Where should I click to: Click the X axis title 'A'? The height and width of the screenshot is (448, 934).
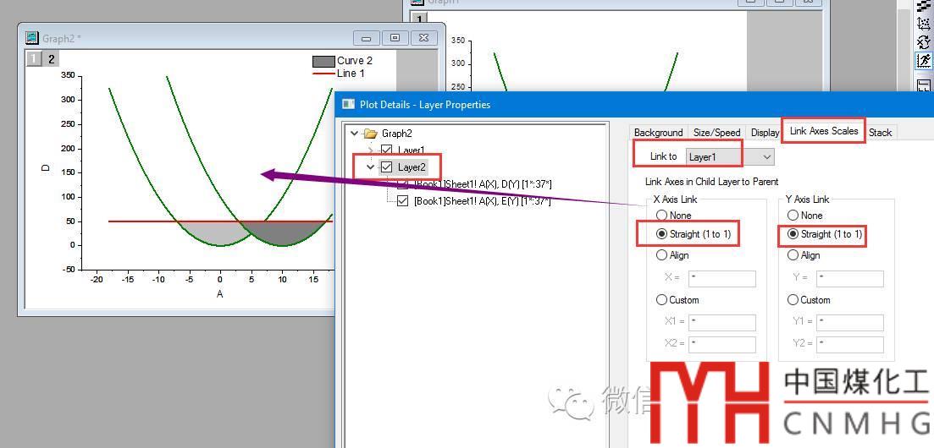coord(220,294)
